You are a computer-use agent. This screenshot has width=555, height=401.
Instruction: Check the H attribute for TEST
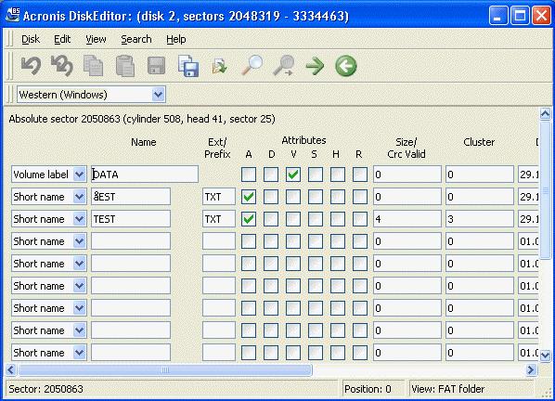338,219
